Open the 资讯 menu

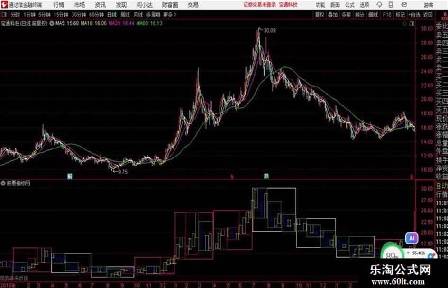(101, 5)
